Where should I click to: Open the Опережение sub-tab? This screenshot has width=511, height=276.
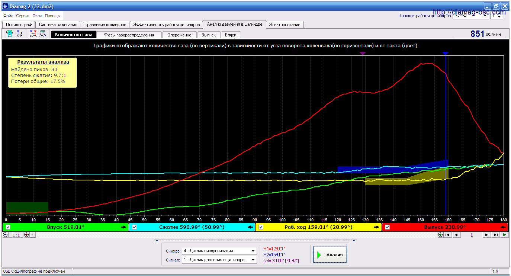click(x=179, y=35)
